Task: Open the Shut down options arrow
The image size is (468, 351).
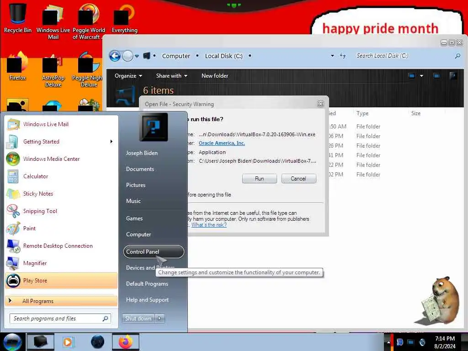Action: tap(160, 319)
